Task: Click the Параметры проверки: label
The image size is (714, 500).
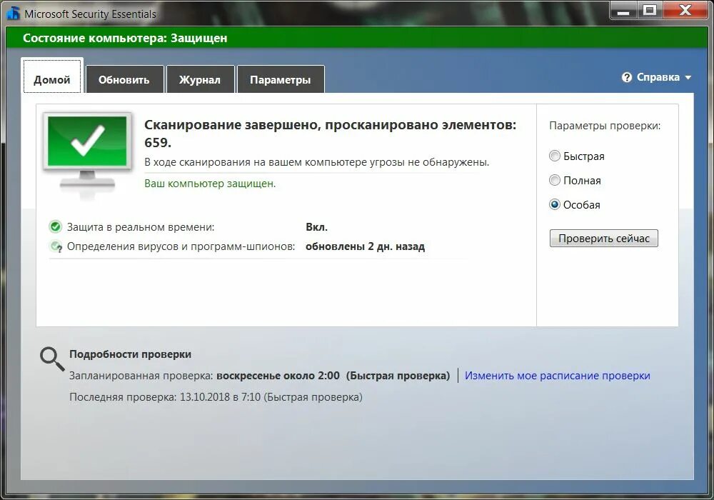Action: (605, 126)
